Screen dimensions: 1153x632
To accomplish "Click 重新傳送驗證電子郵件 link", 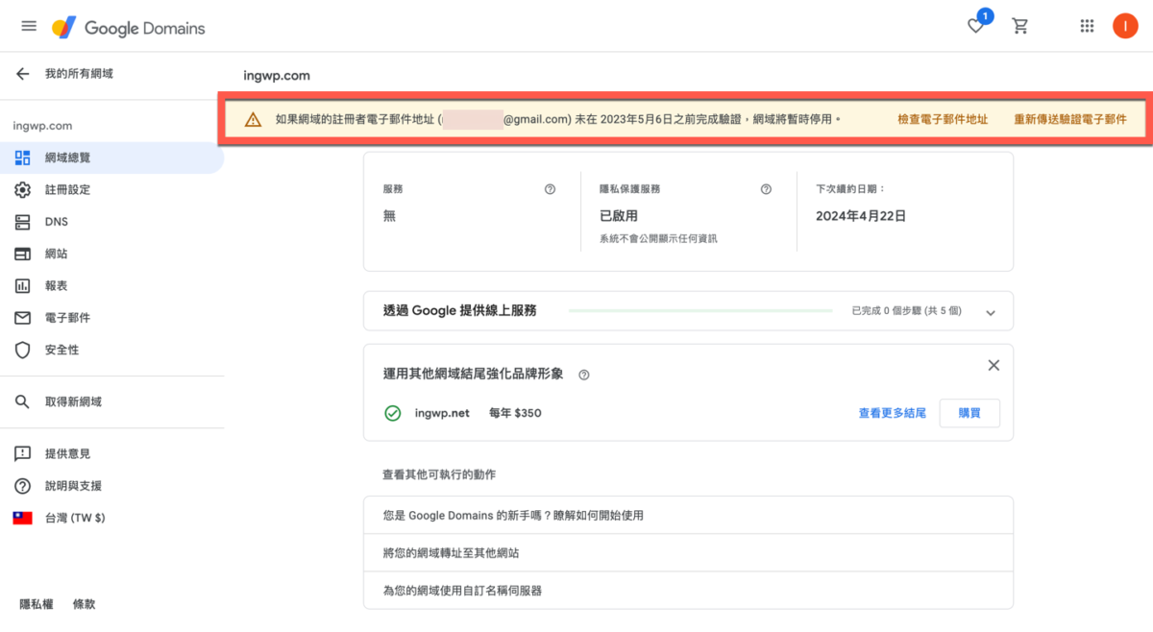I will (x=1070, y=120).
